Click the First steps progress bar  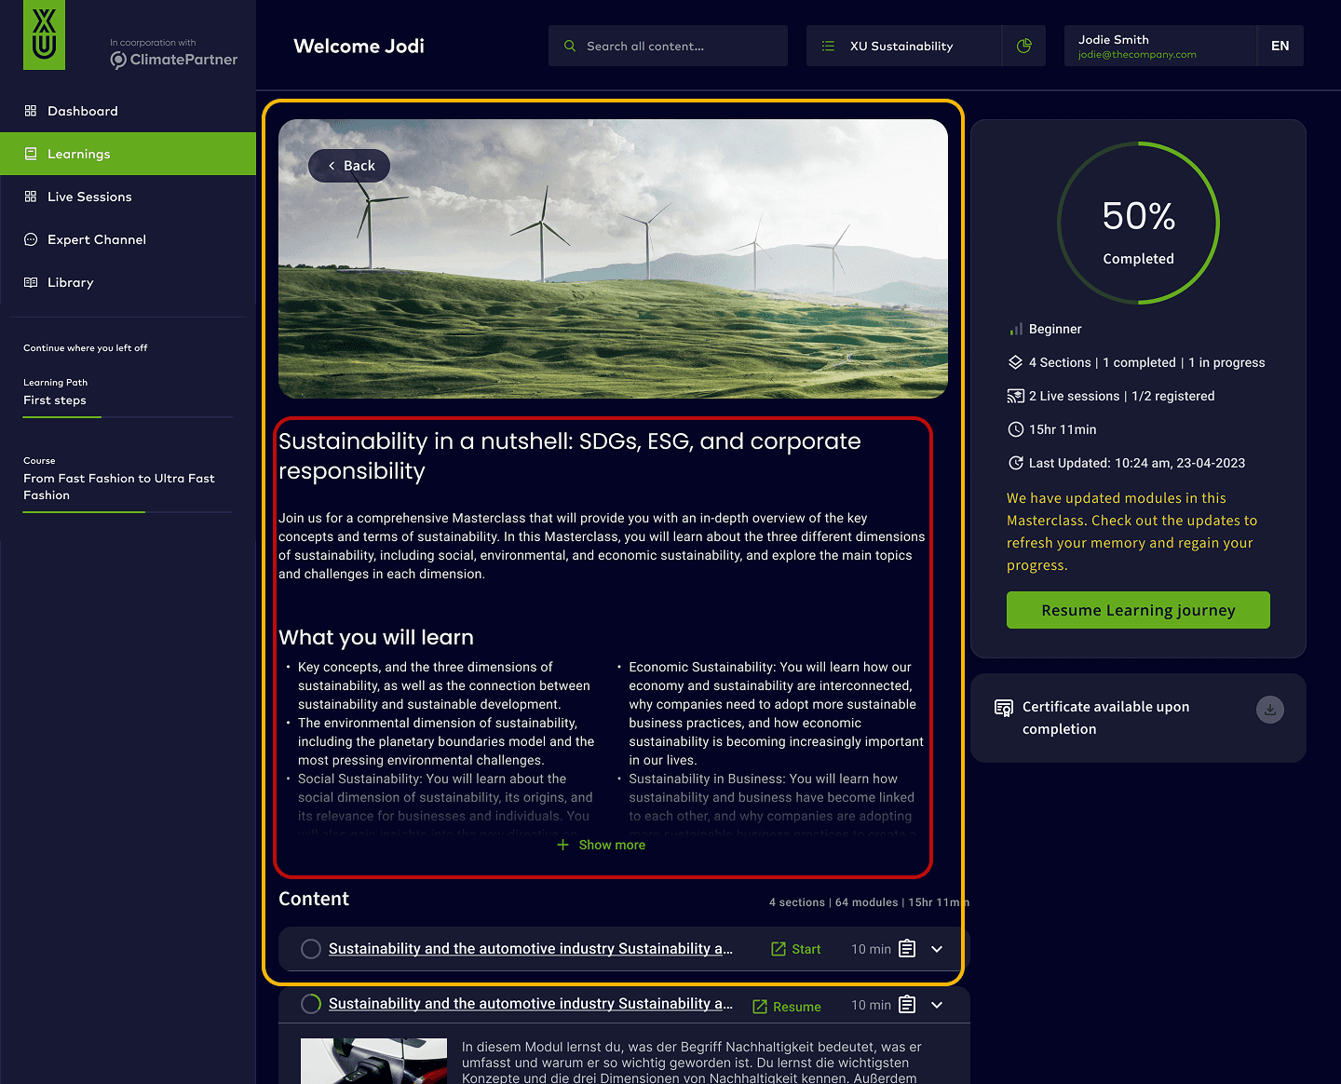(128, 417)
